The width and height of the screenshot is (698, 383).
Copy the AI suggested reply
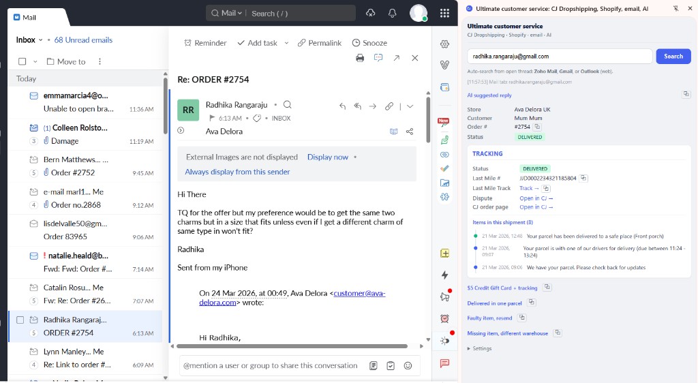point(686,94)
